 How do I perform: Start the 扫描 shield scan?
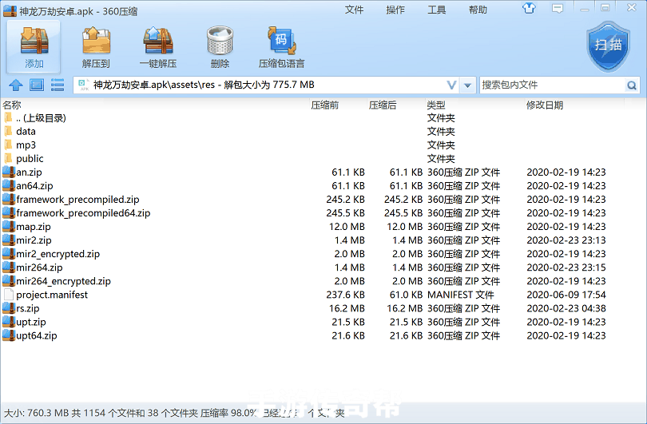point(608,46)
